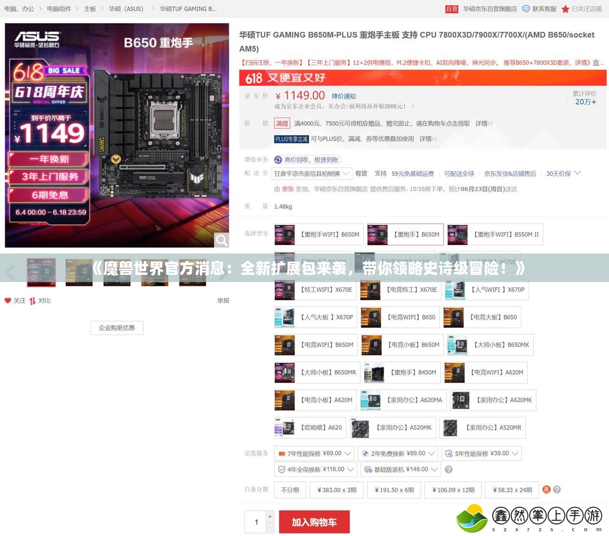Select the 【家用办公】A620MA option
The width and height of the screenshot is (609, 536).
403,400
